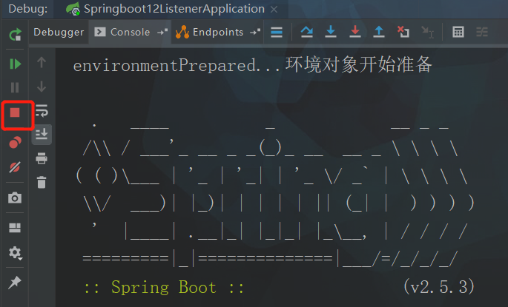The image size is (508, 307).
Task: Open Restore Layout icon
Action: coord(15,228)
